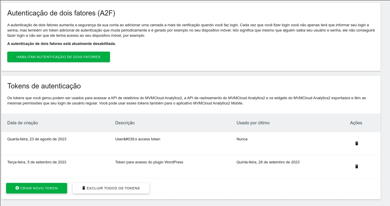Screen dimensions: 390x206
Task: Click the bold two-factor desabilitada status text
Action: point(62,44)
